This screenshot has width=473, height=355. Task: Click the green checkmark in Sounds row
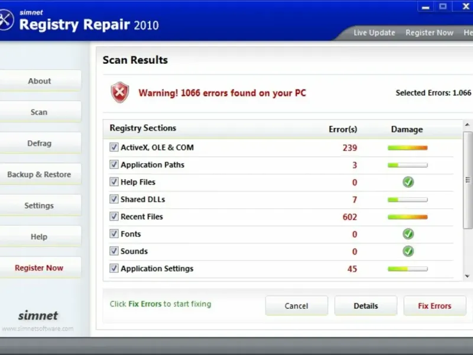click(x=408, y=251)
